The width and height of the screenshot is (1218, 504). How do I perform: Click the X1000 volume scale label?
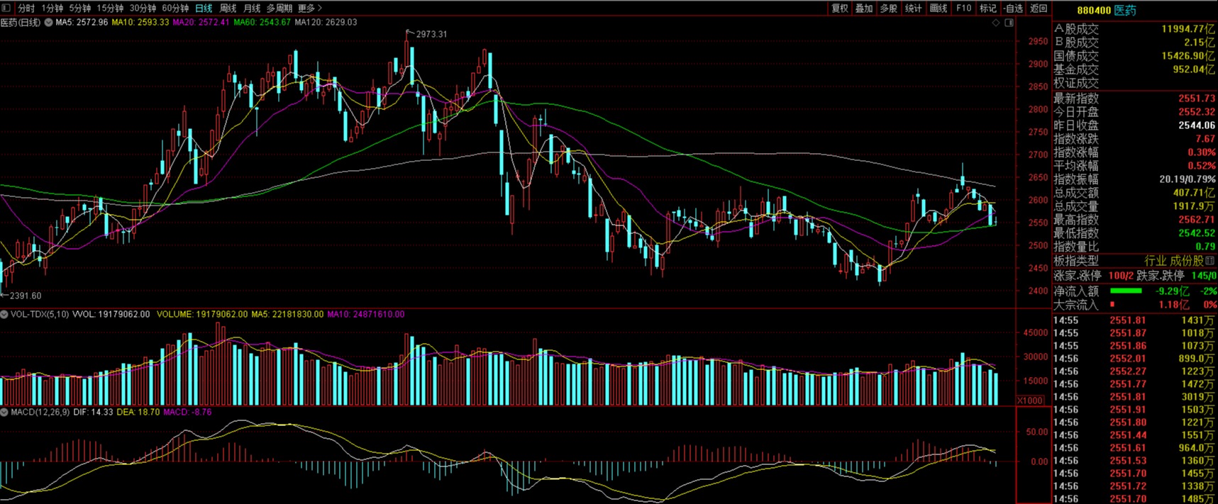point(1030,401)
